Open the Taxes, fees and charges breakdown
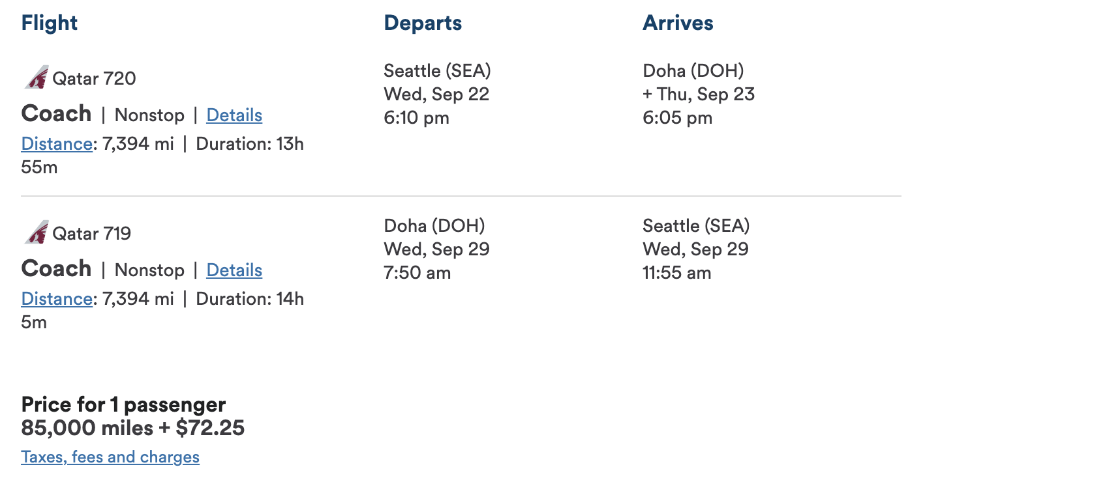The image size is (1105, 482). click(110, 457)
